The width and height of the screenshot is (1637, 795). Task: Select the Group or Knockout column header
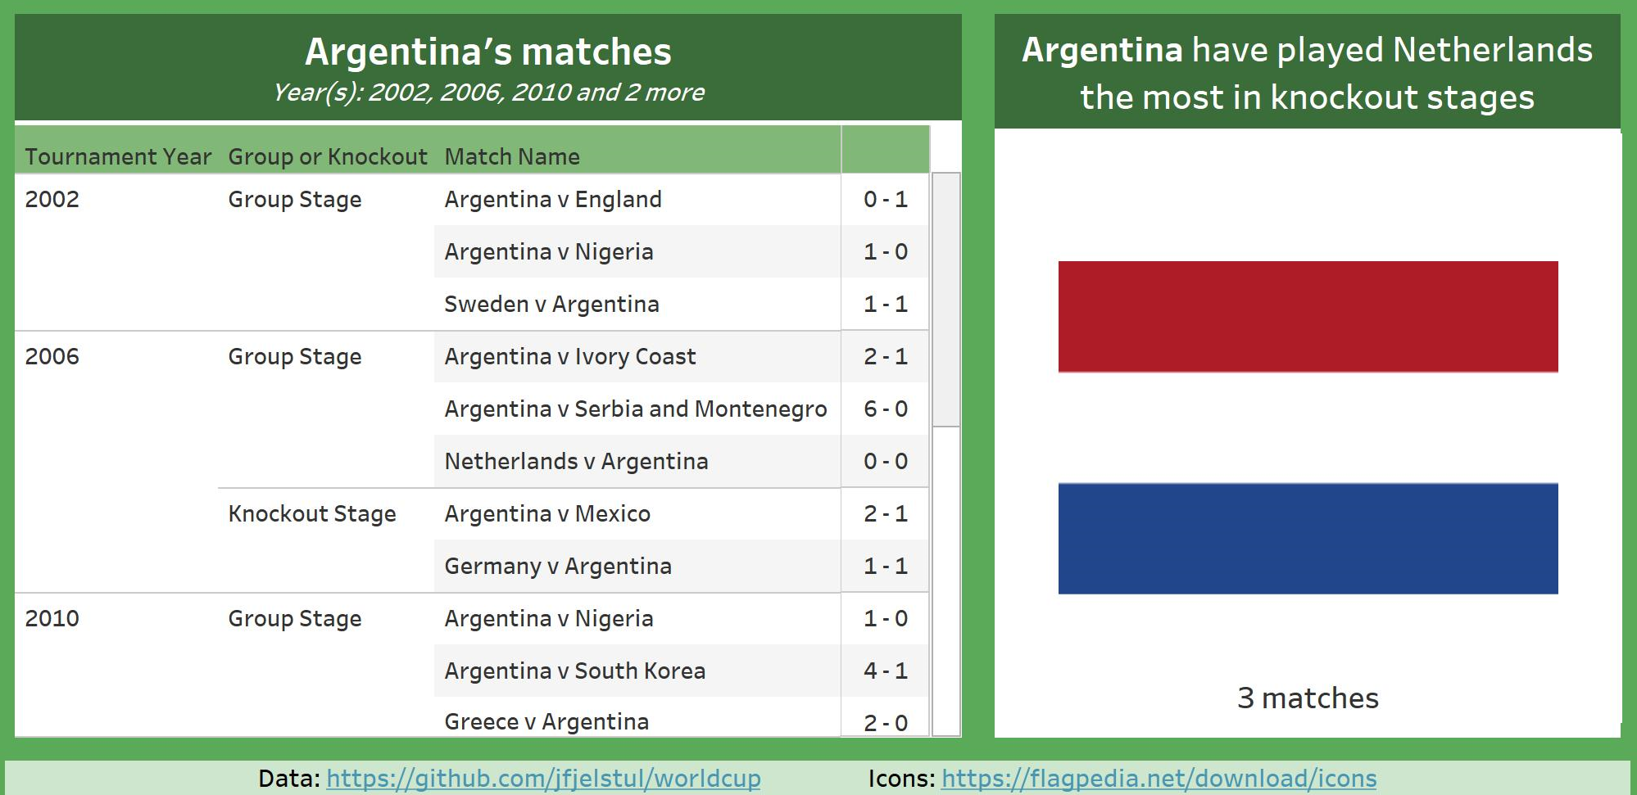pos(328,156)
